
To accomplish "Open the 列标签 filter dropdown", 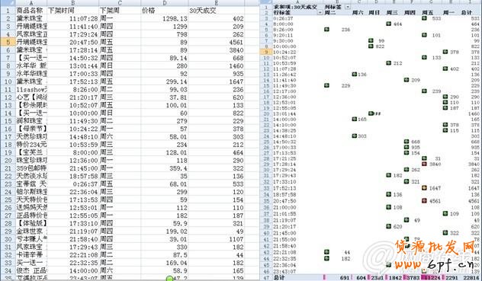I will [348, 7].
